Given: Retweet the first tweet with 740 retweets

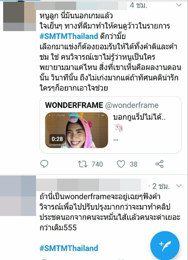Looking at the screenshot, I should [83, 164].
